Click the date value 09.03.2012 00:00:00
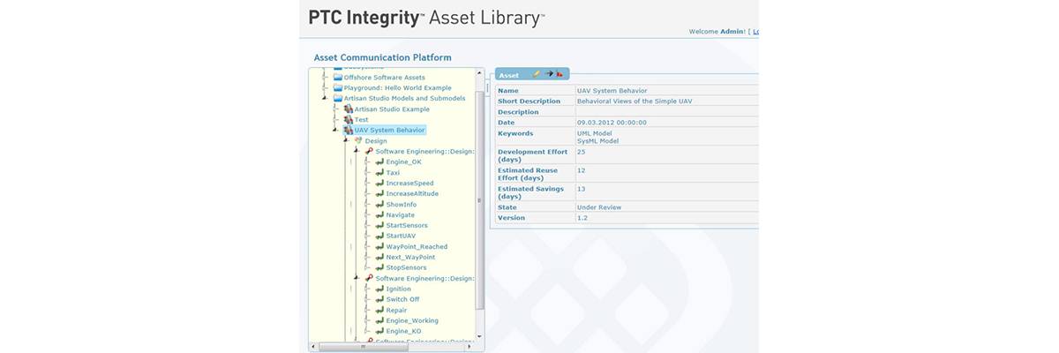This screenshot has width=1059, height=353. point(612,123)
